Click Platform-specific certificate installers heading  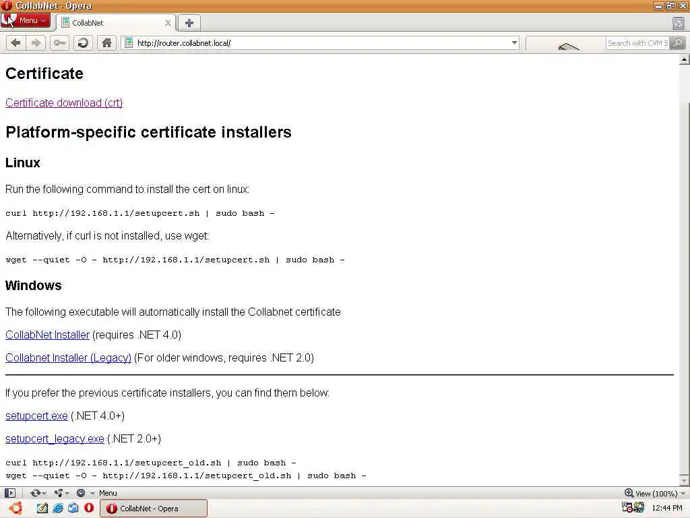pyautogui.click(x=149, y=132)
